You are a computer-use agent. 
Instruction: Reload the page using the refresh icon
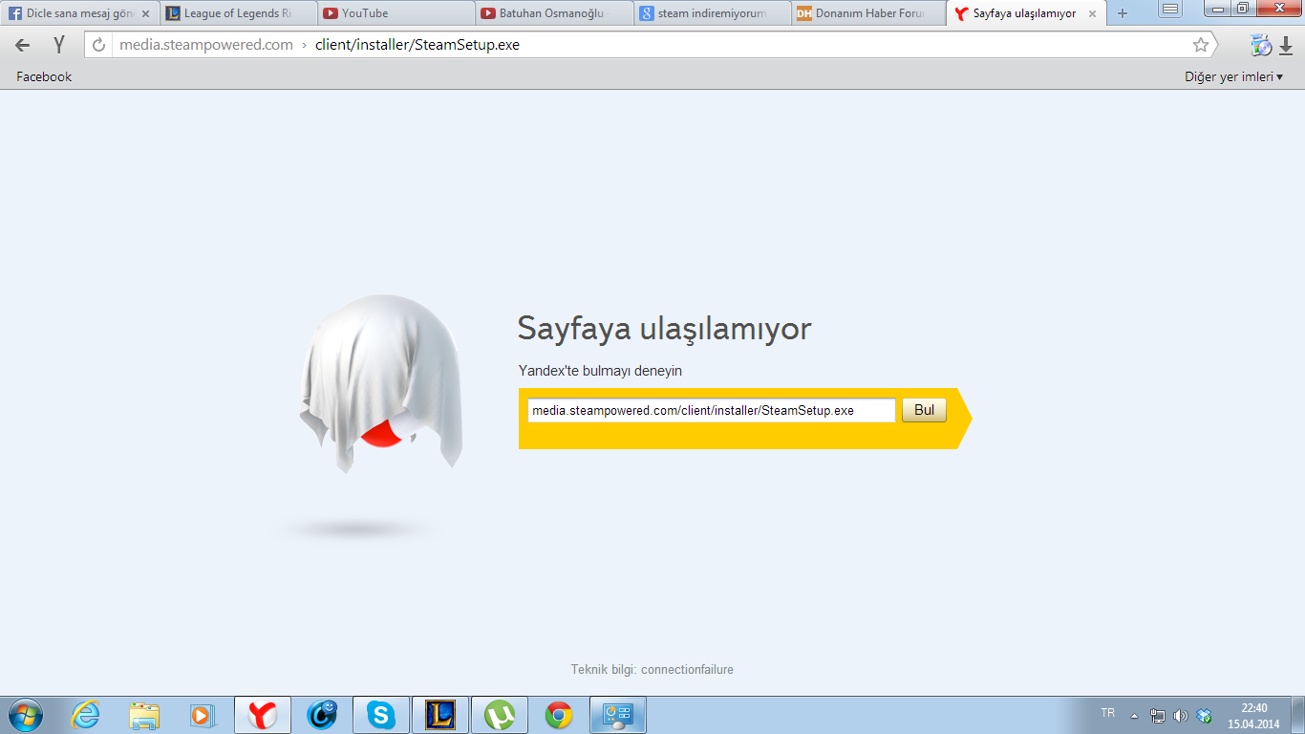[98, 45]
